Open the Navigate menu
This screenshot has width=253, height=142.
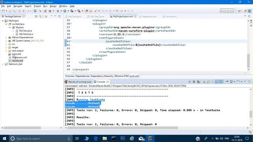click(x=18, y=6)
